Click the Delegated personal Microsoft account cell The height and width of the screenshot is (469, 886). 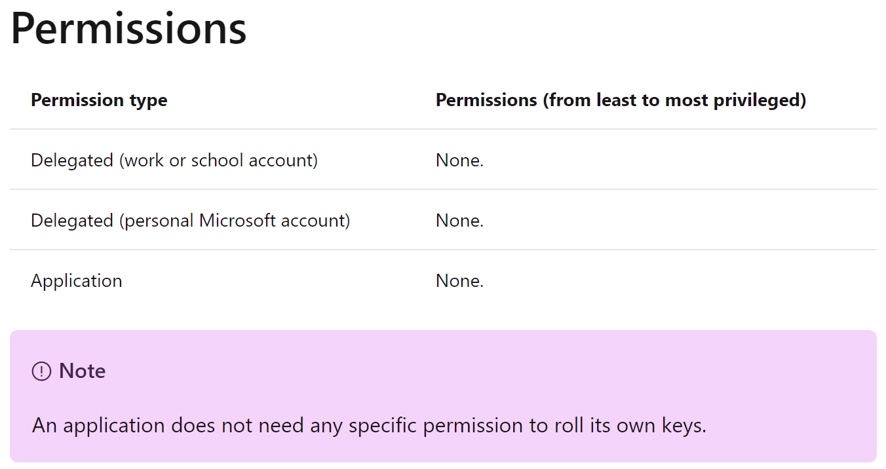(190, 221)
